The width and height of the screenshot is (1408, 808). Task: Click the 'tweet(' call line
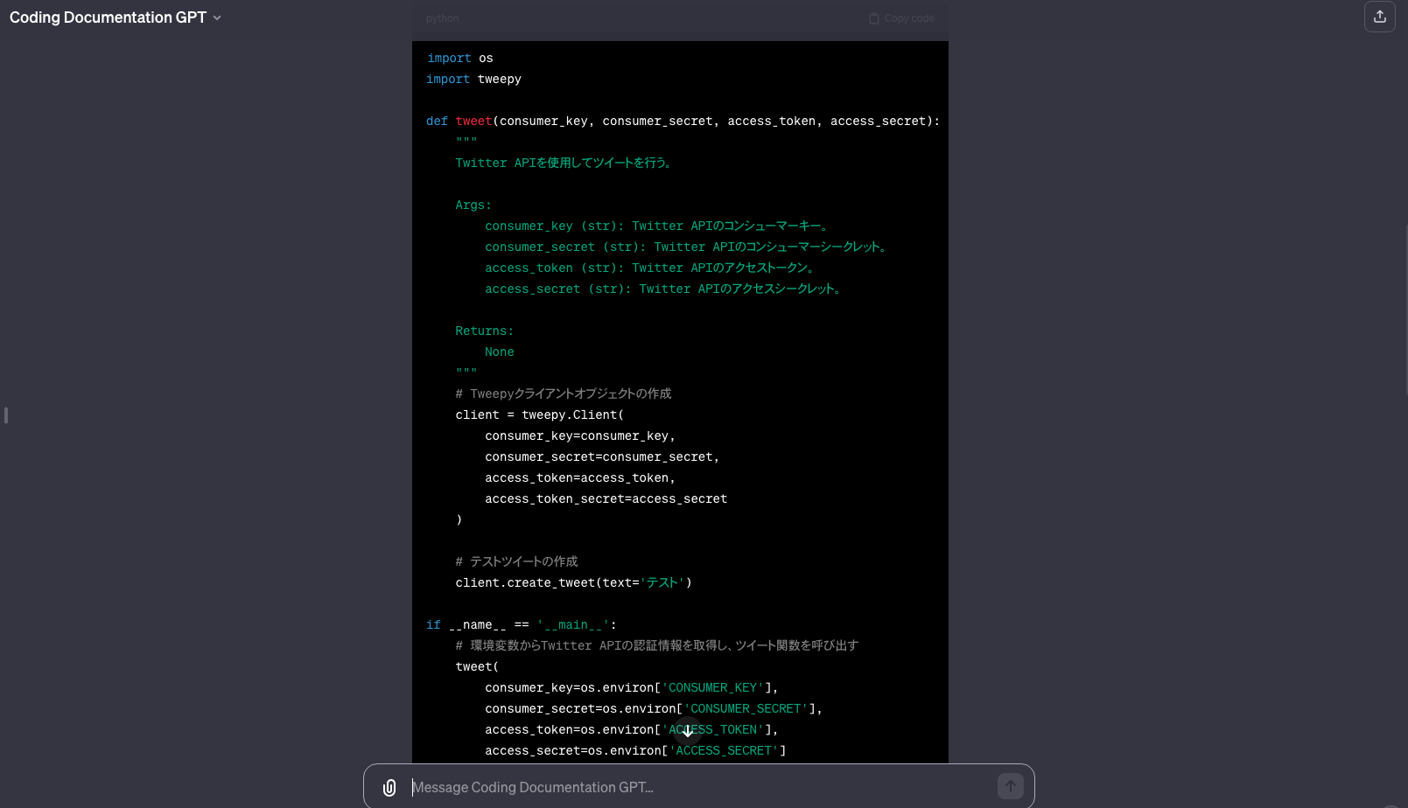coord(477,667)
